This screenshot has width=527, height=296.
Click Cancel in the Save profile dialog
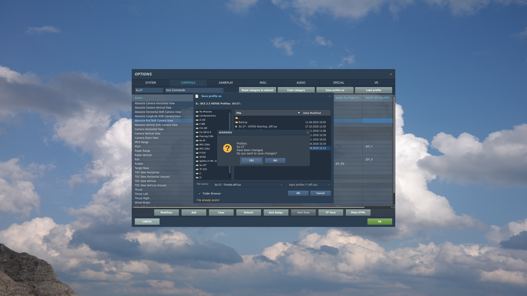320,193
